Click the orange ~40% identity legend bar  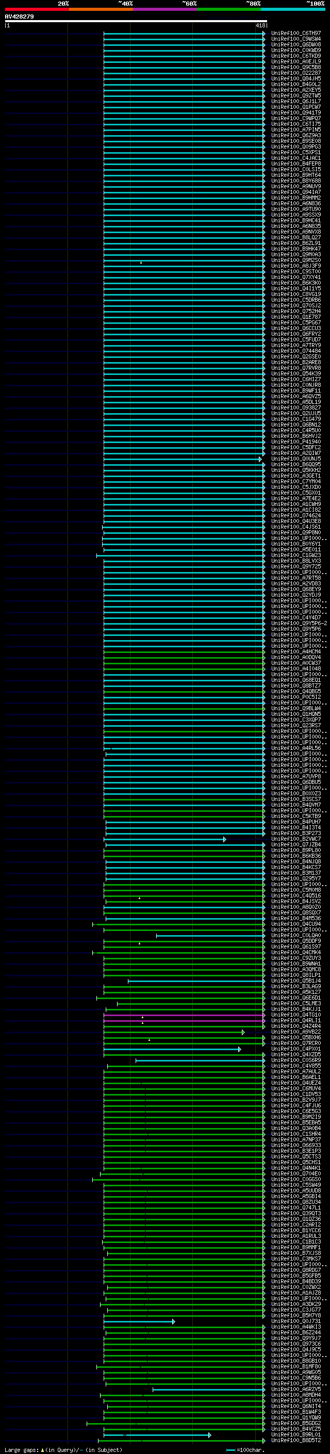pos(101,10)
